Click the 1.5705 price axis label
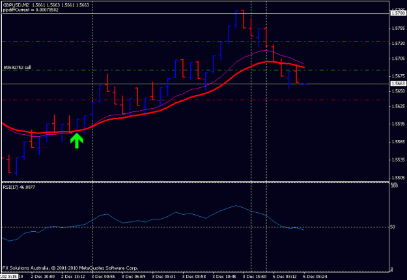The height and width of the screenshot is (280, 407). tap(398, 59)
